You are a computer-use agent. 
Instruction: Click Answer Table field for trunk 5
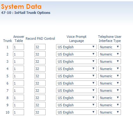pos(18,76)
